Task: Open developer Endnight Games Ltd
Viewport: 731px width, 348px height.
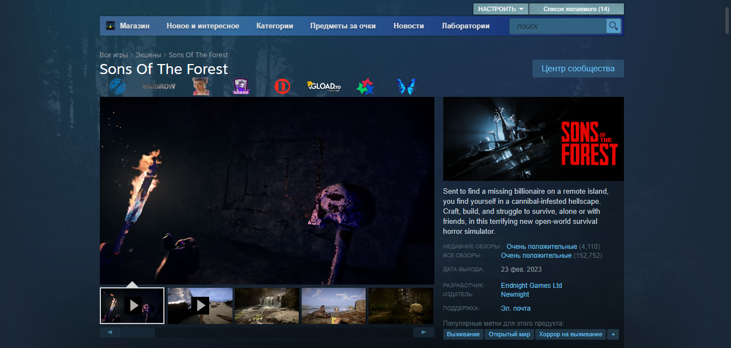Action: pos(531,286)
